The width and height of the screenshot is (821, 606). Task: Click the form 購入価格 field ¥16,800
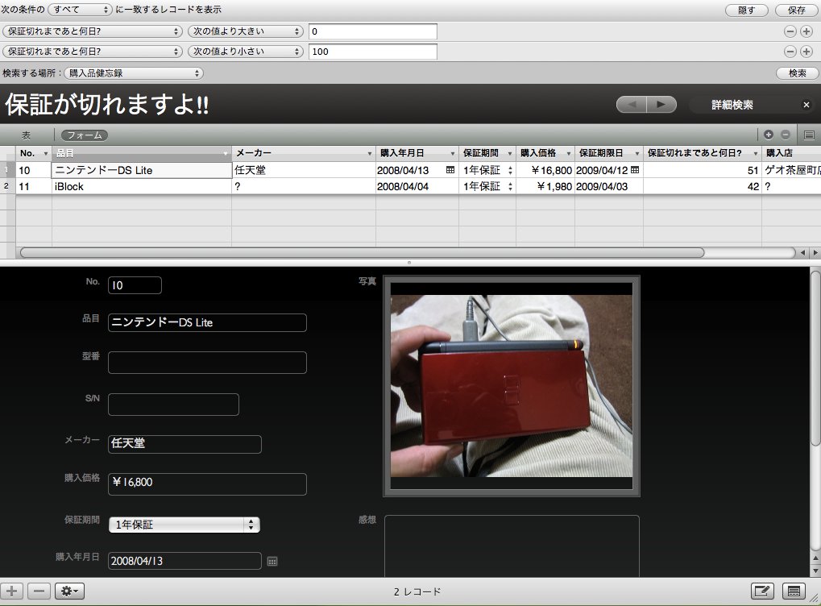[x=207, y=484]
